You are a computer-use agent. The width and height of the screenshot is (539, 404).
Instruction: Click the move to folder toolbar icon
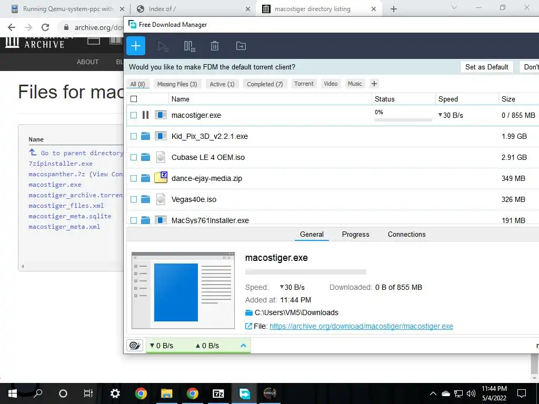coord(241,46)
